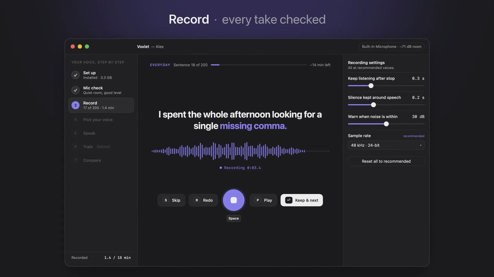Click the 'All at recommended values.' text
494x277 pixels.
[371, 68]
